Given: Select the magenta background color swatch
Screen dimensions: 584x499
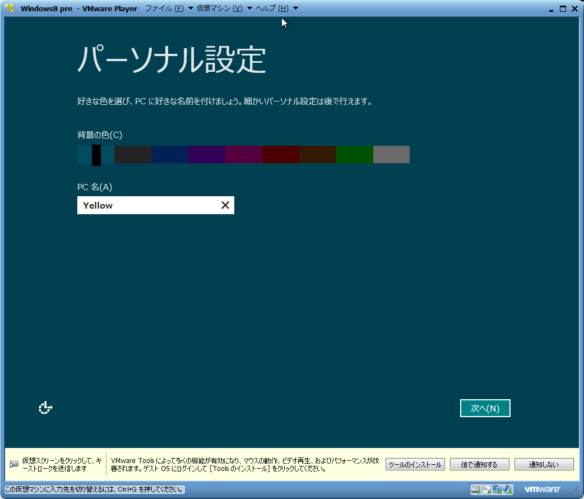Looking at the screenshot, I should pos(244,154).
